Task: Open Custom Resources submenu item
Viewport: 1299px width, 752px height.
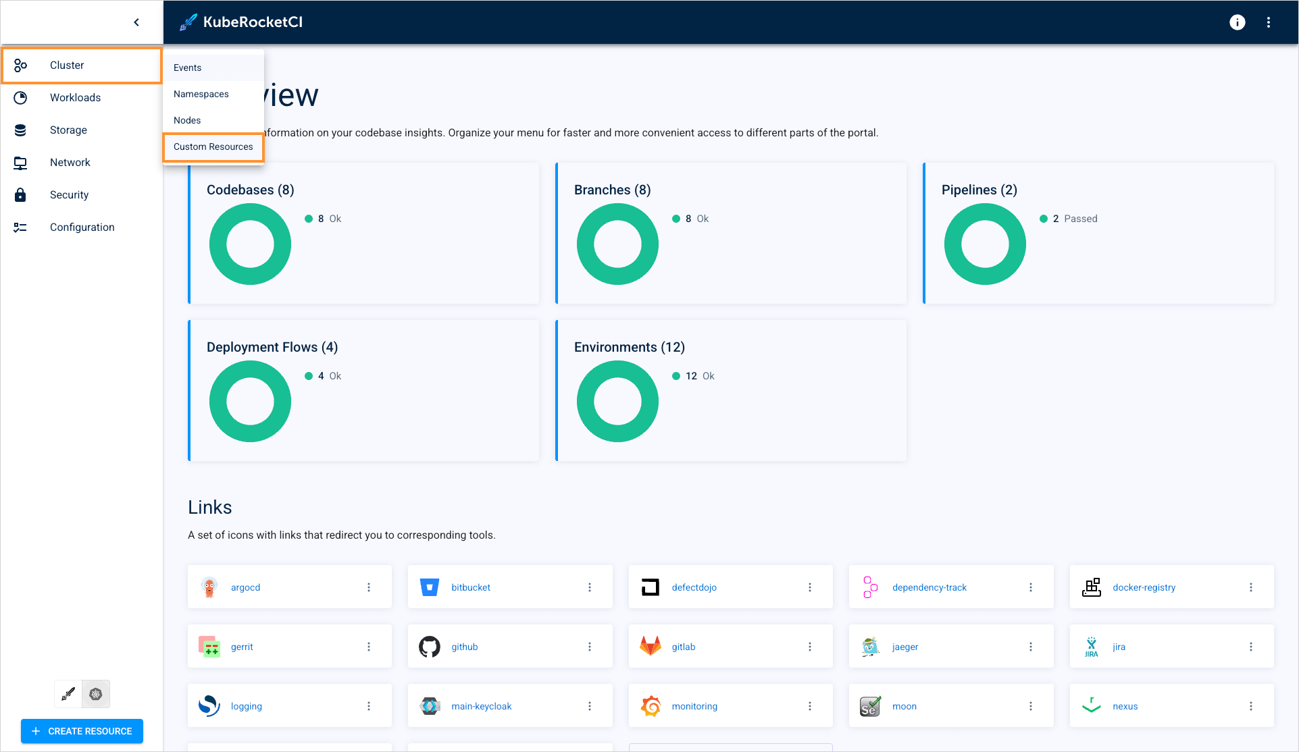Action: [x=213, y=146]
